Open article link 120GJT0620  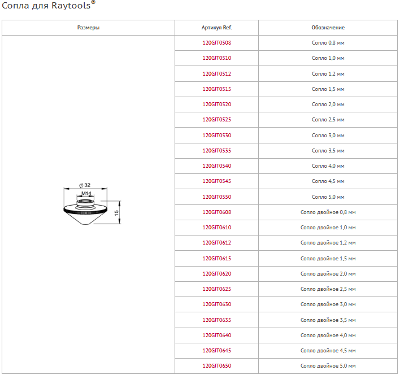tap(216, 274)
